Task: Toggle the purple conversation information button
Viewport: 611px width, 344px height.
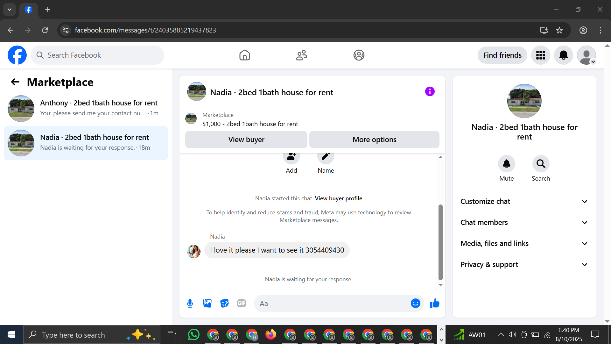Action: 430,92
